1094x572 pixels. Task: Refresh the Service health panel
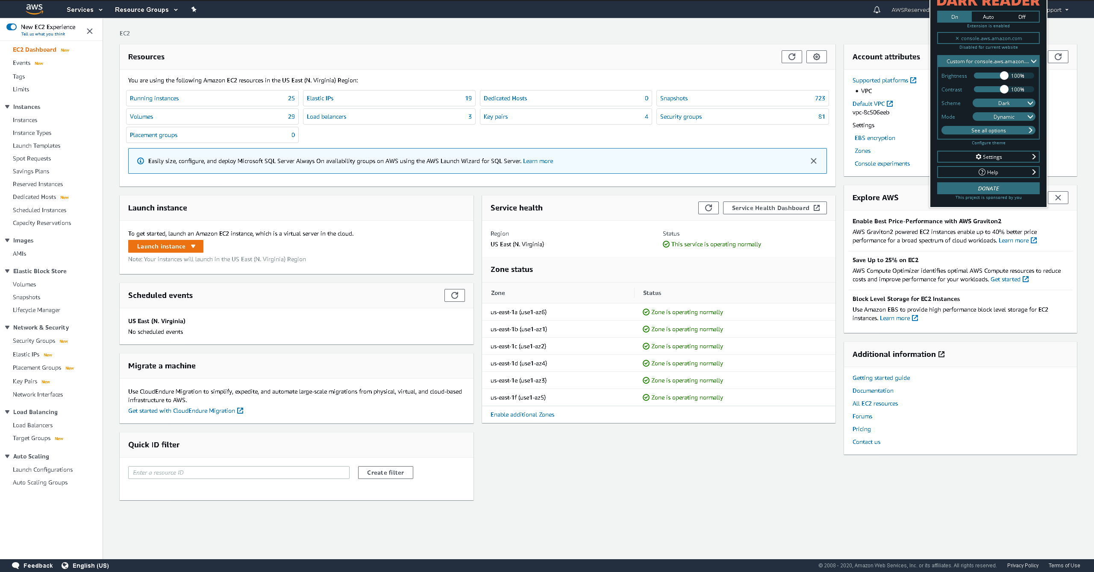click(x=708, y=208)
